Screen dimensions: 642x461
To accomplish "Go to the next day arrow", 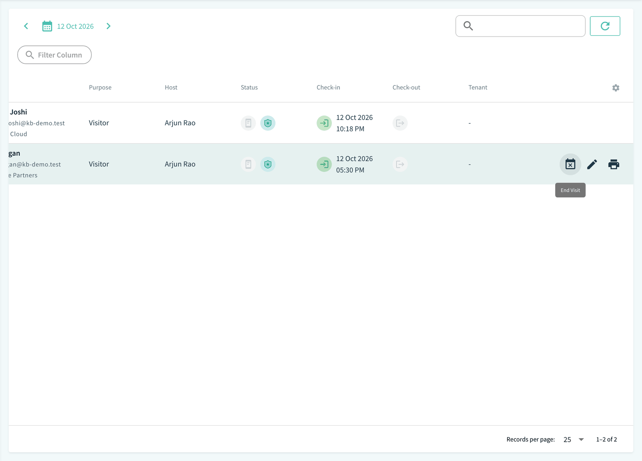I will pos(108,26).
